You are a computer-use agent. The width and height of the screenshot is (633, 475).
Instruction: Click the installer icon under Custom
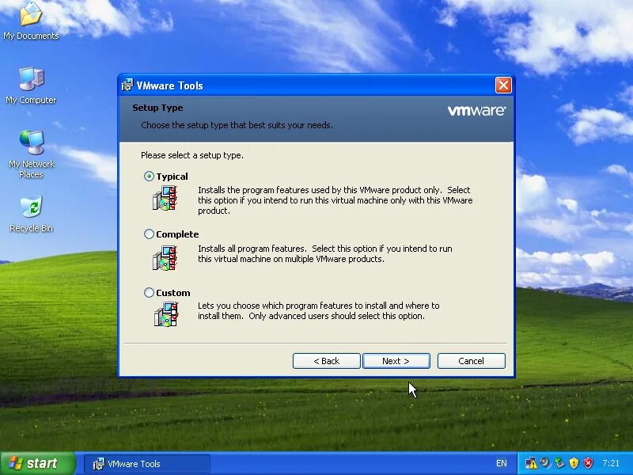pyautogui.click(x=166, y=314)
